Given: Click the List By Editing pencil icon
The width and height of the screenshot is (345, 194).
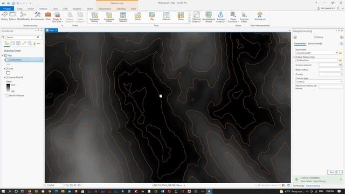Looking at the screenshot, I should click(x=24, y=43).
